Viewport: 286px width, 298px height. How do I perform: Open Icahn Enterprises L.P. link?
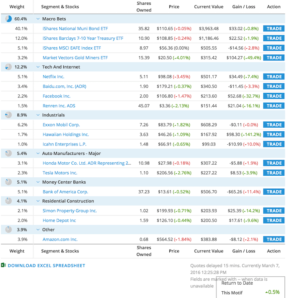tap(64, 144)
